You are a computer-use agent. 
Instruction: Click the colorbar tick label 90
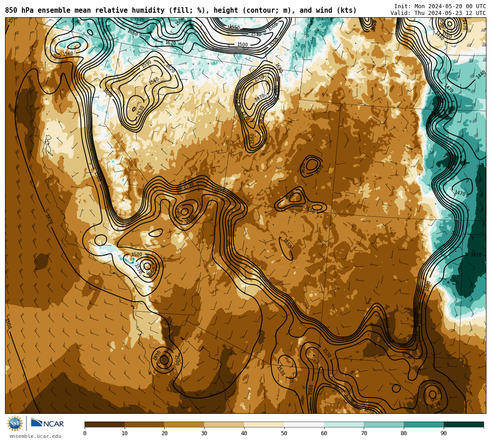pos(444,433)
